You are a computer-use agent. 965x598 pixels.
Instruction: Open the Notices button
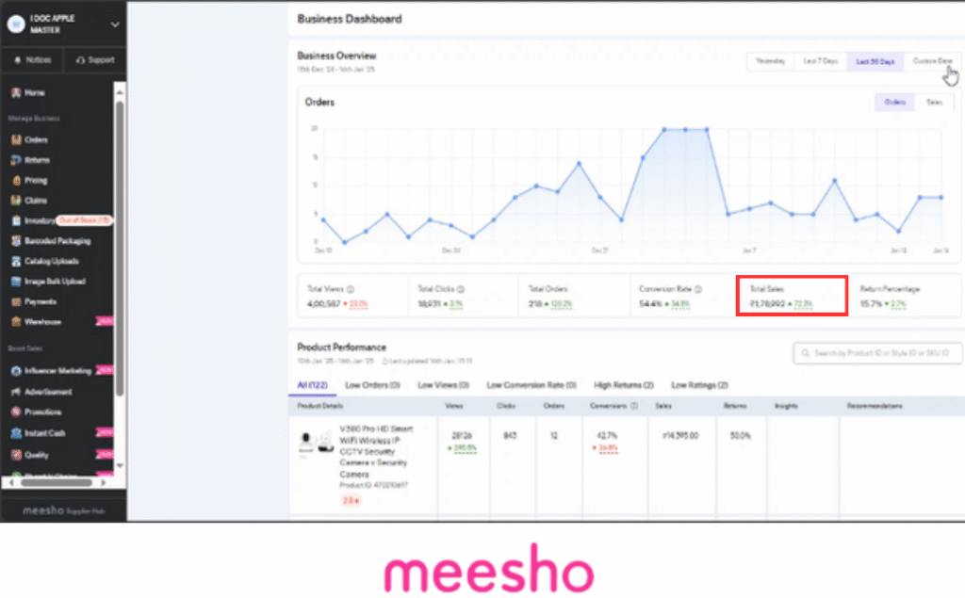(33, 60)
